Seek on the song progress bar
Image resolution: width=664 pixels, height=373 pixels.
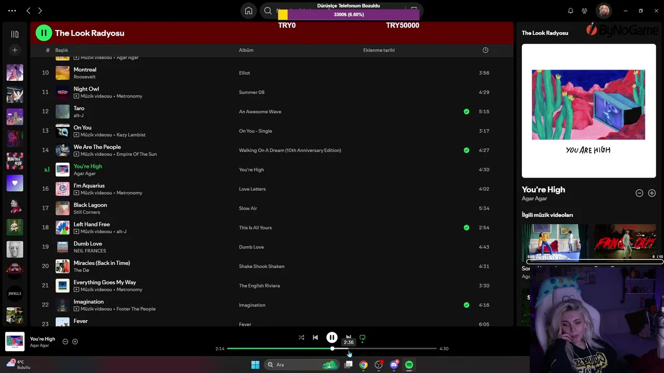[332, 349]
